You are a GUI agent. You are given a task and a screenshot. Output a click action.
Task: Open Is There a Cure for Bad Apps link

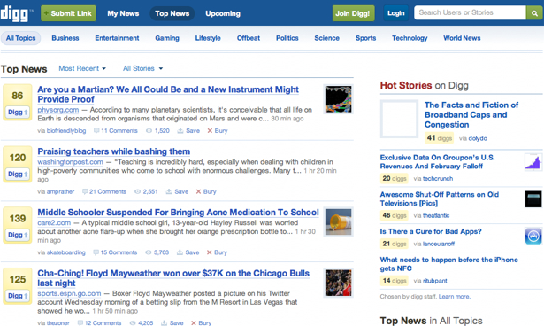[431, 231]
